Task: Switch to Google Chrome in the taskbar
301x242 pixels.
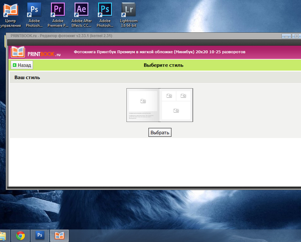Action: click(x=21, y=235)
